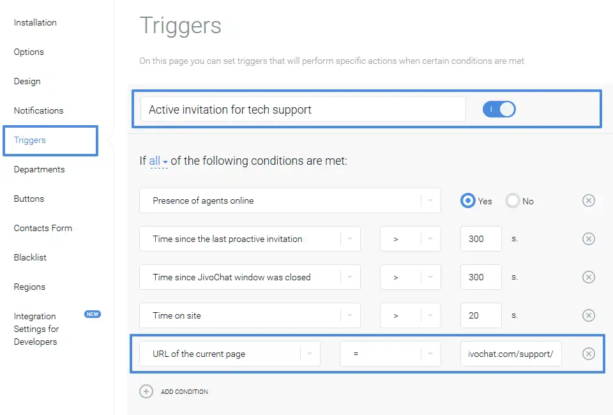Click the plus icon to add a condition
This screenshot has height=415, width=613.
pos(147,391)
